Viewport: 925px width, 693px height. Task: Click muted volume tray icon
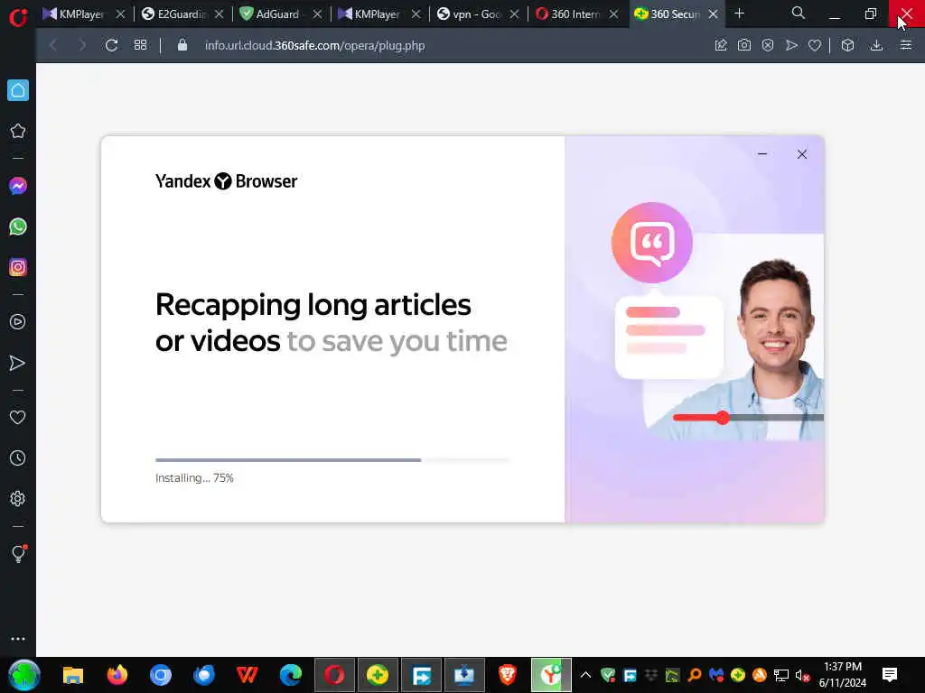click(802, 675)
